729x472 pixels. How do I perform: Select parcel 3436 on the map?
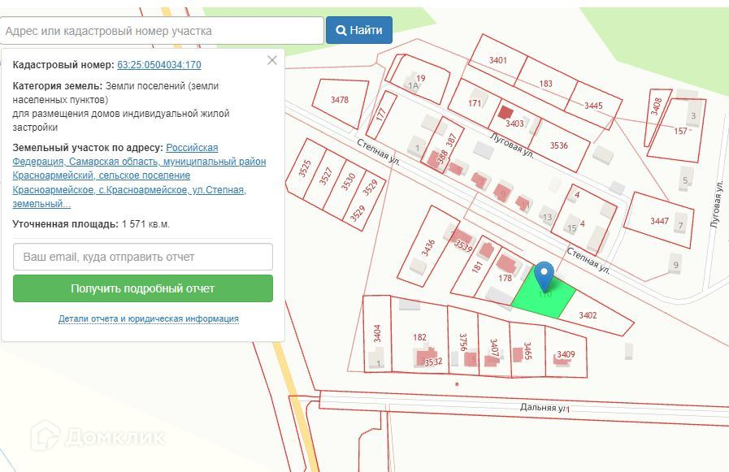point(427,248)
